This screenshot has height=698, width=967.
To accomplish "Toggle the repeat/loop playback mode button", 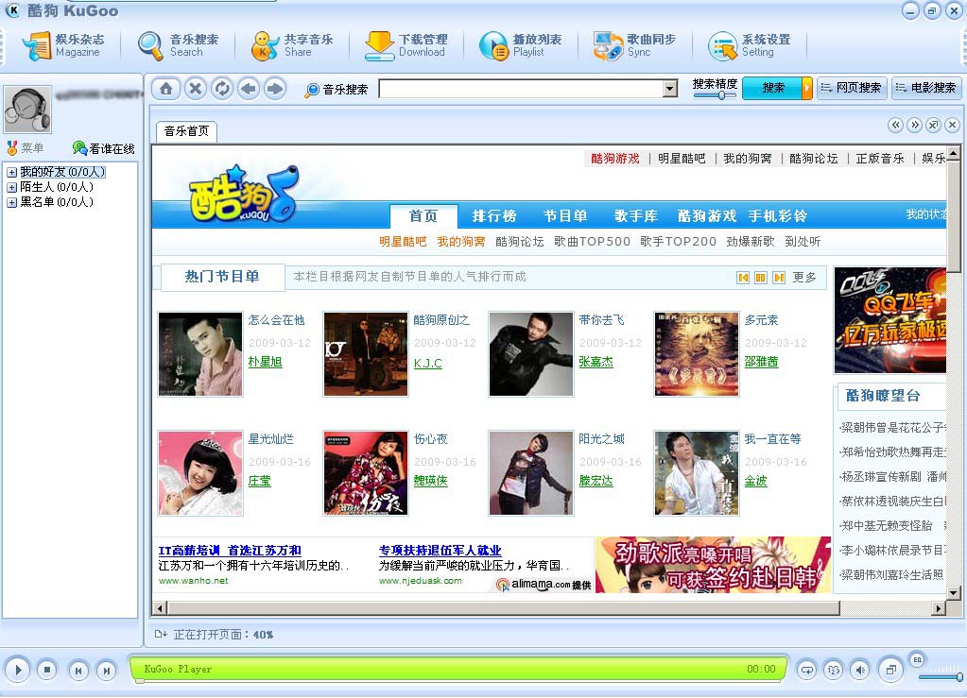I will tap(806, 670).
